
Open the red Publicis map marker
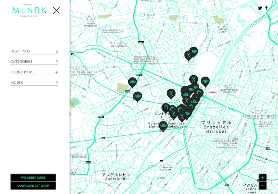point(212,92)
